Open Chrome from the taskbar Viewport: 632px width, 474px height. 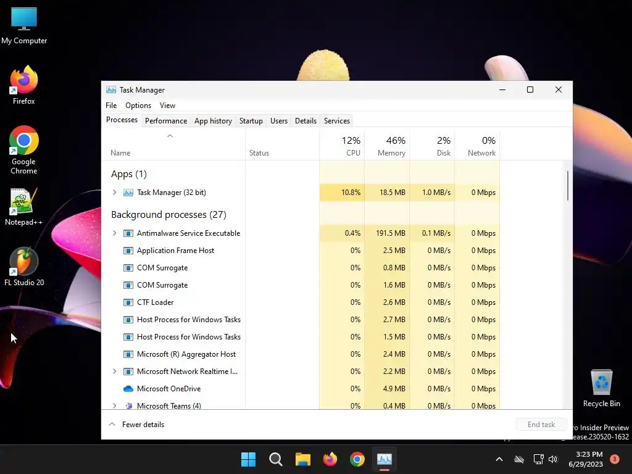[x=357, y=459]
